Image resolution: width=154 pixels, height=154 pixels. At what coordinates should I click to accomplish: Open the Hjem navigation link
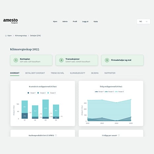pos(55,21)
